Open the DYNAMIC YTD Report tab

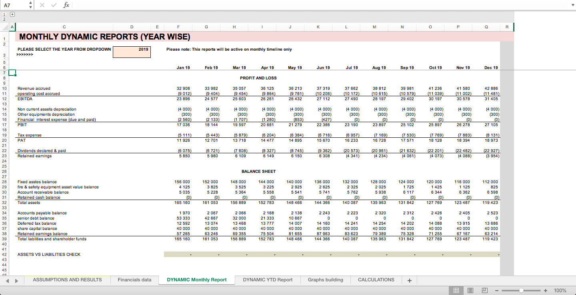tap(268, 280)
